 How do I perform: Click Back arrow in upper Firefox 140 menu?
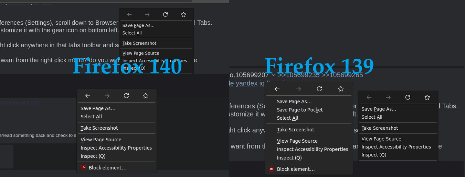tap(129, 14)
